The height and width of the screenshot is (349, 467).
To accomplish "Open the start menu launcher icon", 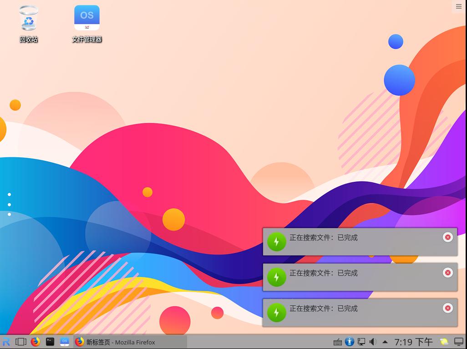I will (6, 342).
